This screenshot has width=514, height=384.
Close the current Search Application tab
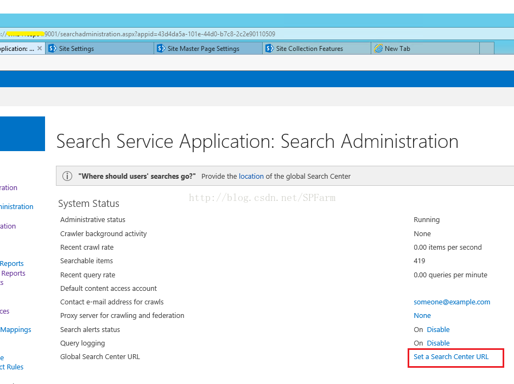pyautogui.click(x=39, y=48)
